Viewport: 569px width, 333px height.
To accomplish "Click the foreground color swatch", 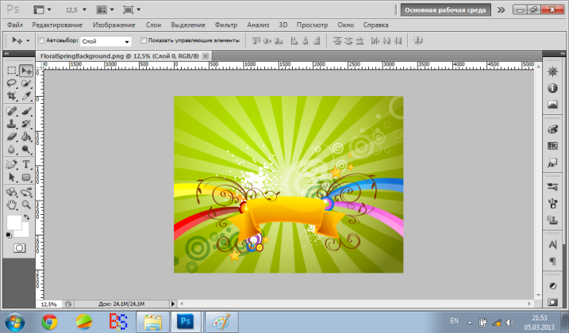I will 15,222.
